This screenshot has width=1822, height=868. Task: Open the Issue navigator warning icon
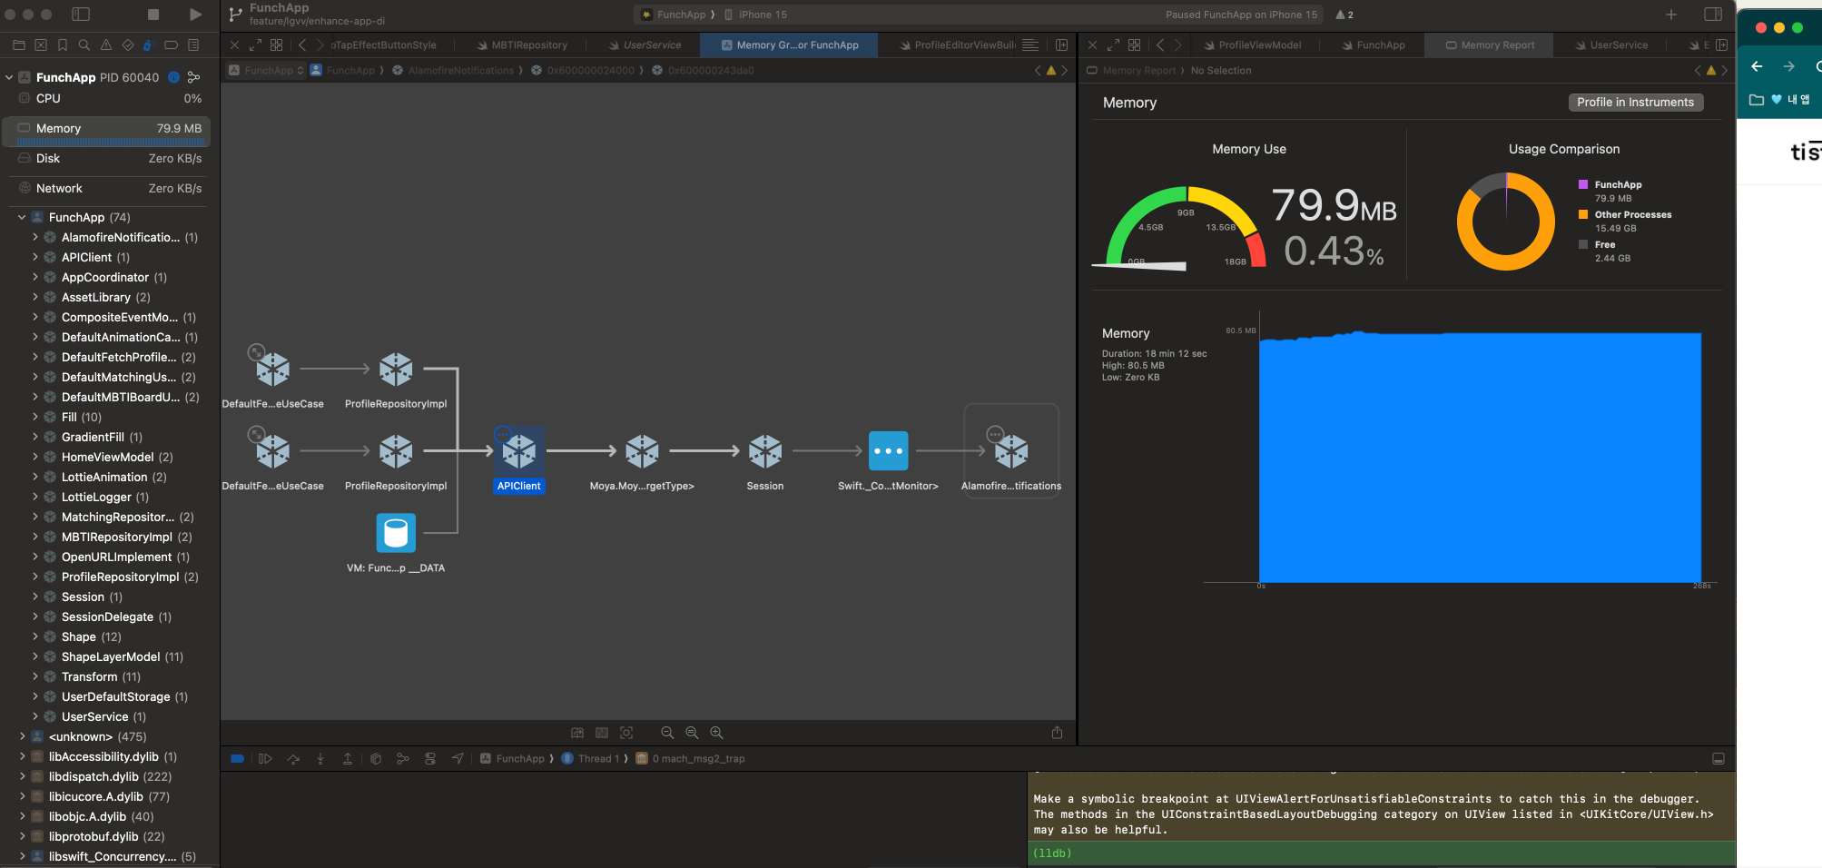tap(106, 44)
